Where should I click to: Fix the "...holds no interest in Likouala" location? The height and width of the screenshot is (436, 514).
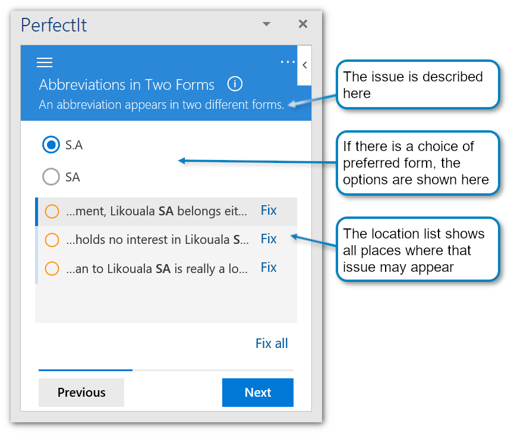(269, 239)
